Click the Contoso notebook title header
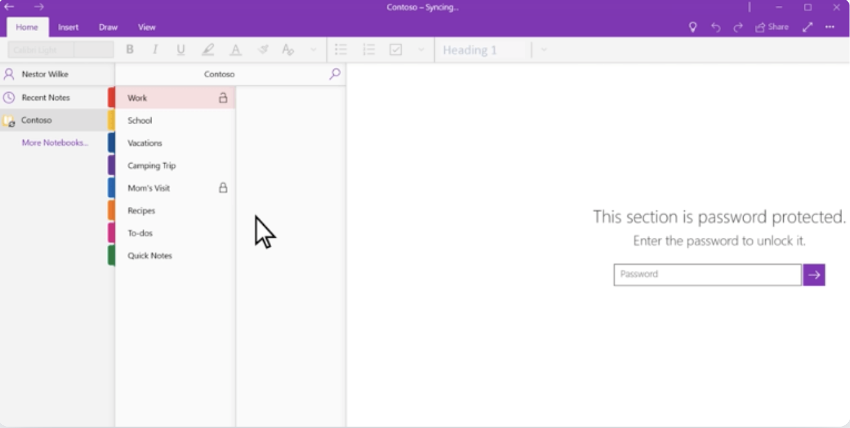 (219, 74)
